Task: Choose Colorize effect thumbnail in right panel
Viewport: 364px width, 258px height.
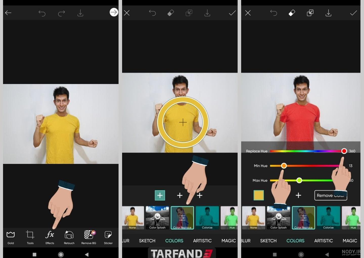Action: pyautogui.click(x=328, y=218)
